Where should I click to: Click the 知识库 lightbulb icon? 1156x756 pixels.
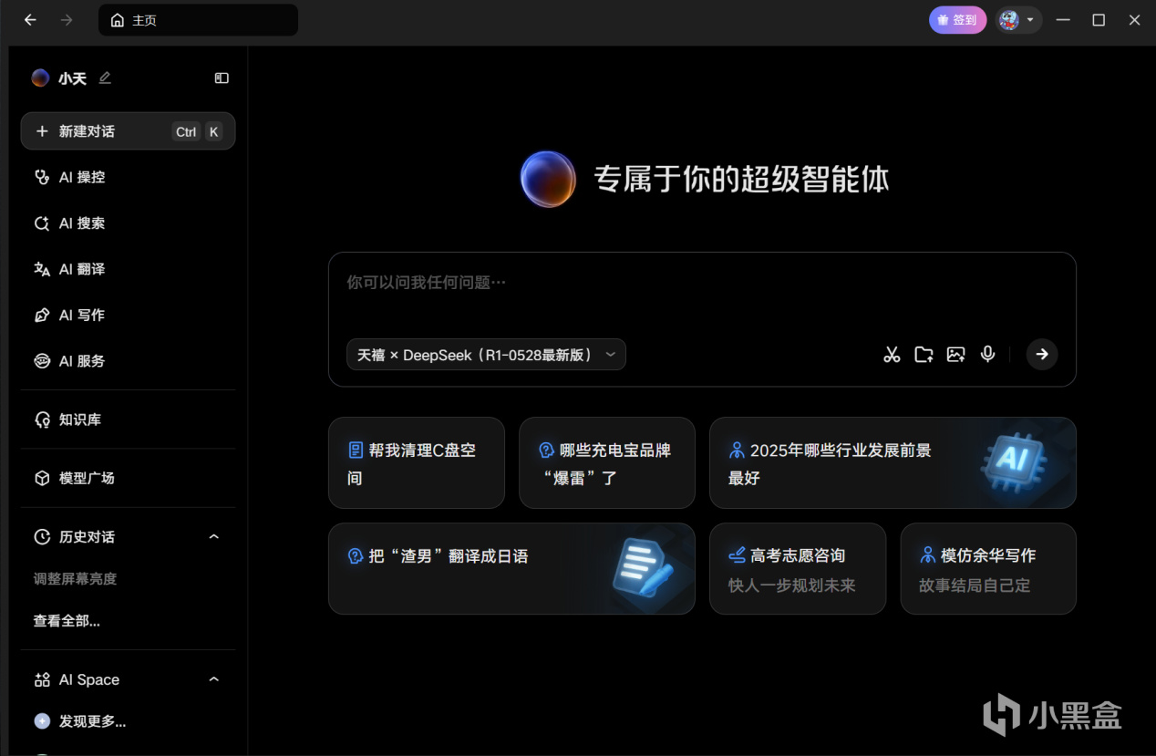pos(42,419)
